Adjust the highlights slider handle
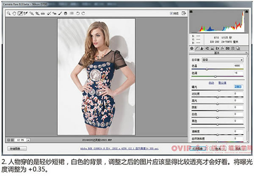 tap(218, 104)
